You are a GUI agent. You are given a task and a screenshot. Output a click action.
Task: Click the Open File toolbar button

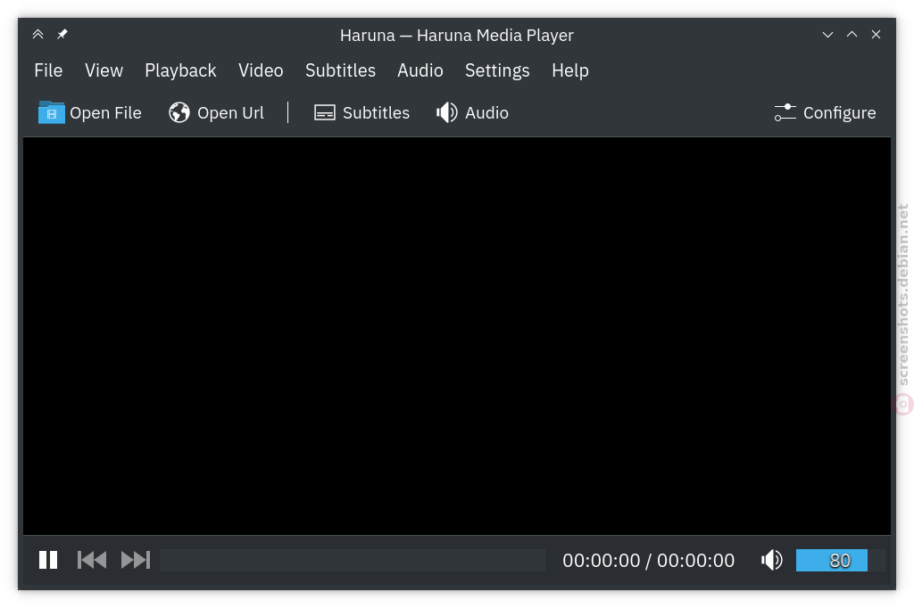90,112
